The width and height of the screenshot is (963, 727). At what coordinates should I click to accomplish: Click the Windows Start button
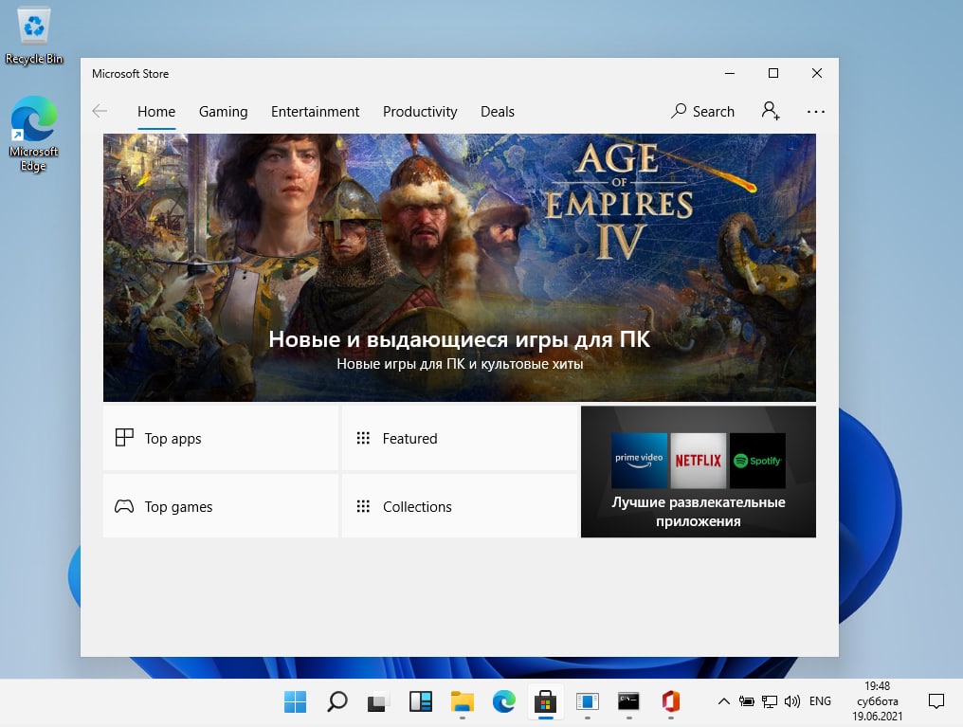[296, 701]
